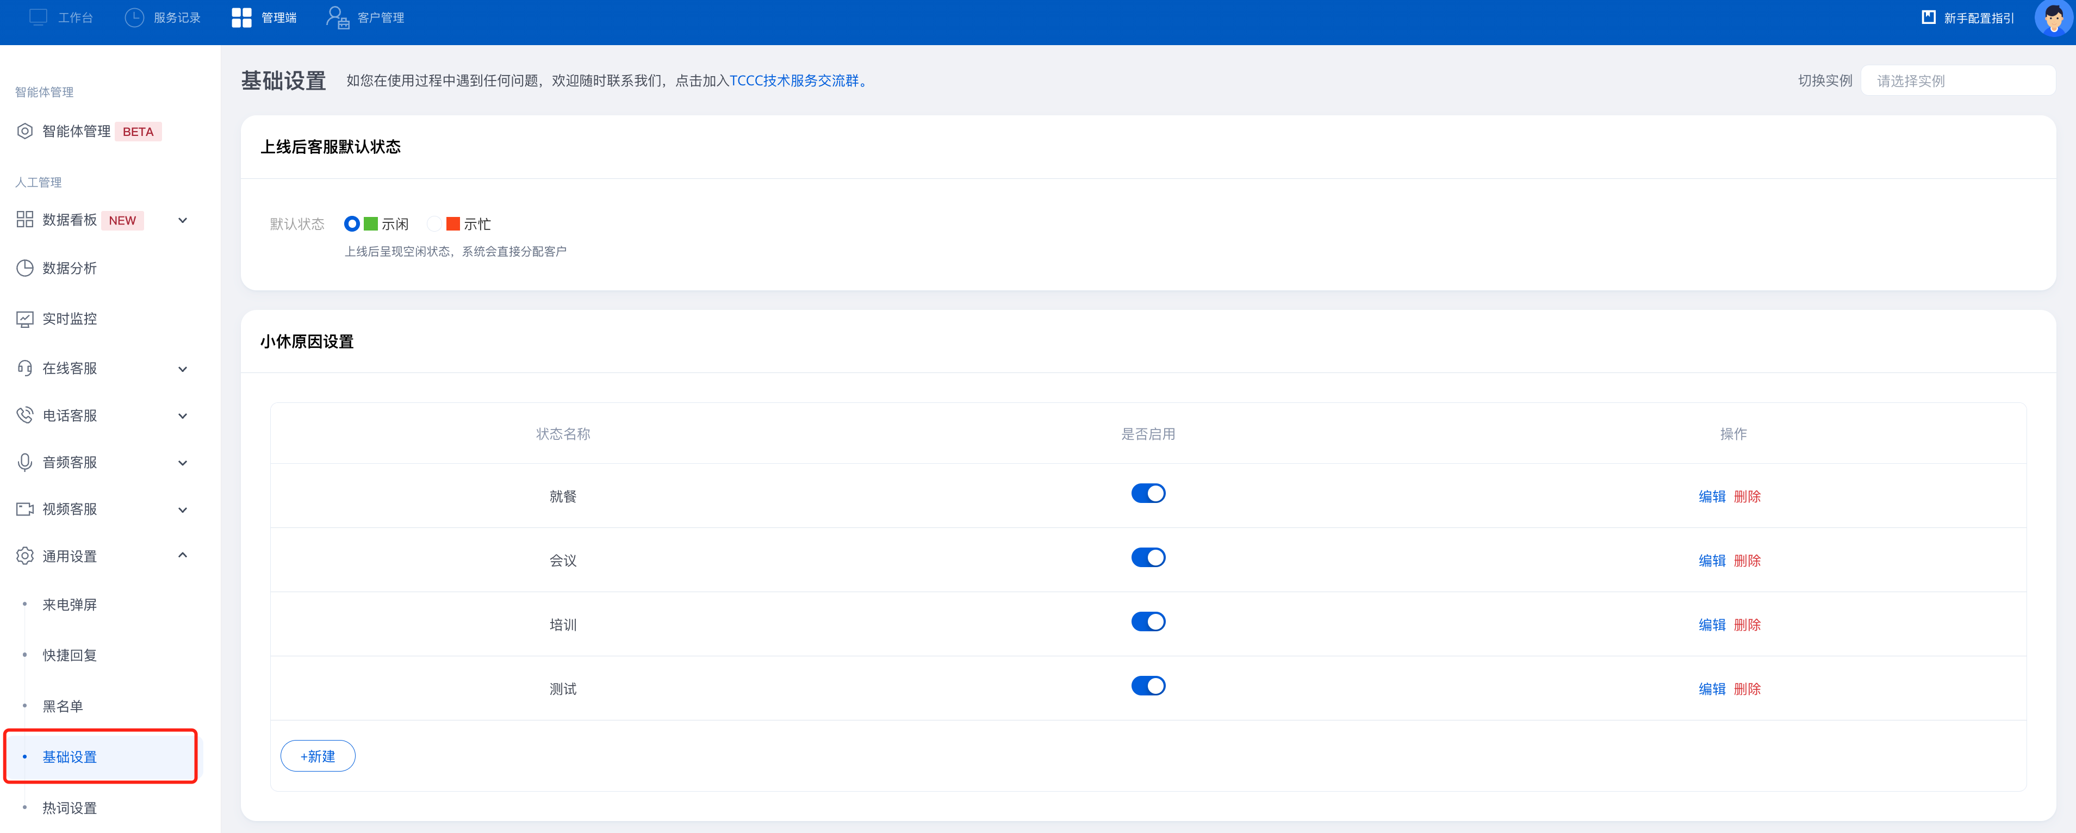Click the 数据看板 dashboard icon

(25, 219)
